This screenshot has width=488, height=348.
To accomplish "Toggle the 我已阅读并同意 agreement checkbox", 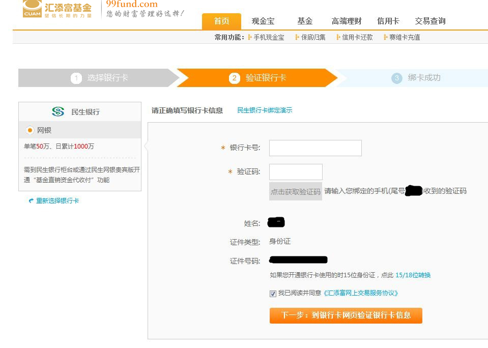I will tap(273, 294).
